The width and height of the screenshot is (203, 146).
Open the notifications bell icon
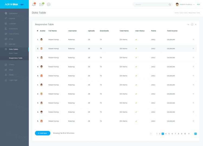(x=34, y=4)
